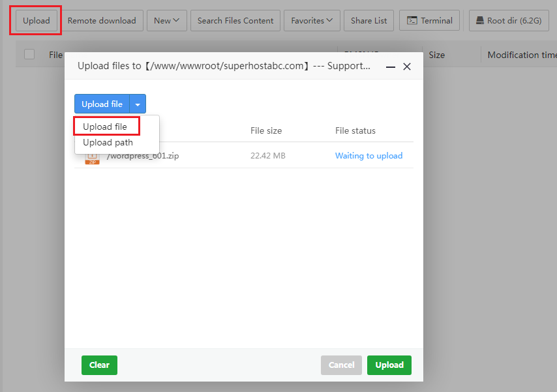
Task: Toggle the select-all files checkbox
Action: [x=29, y=55]
